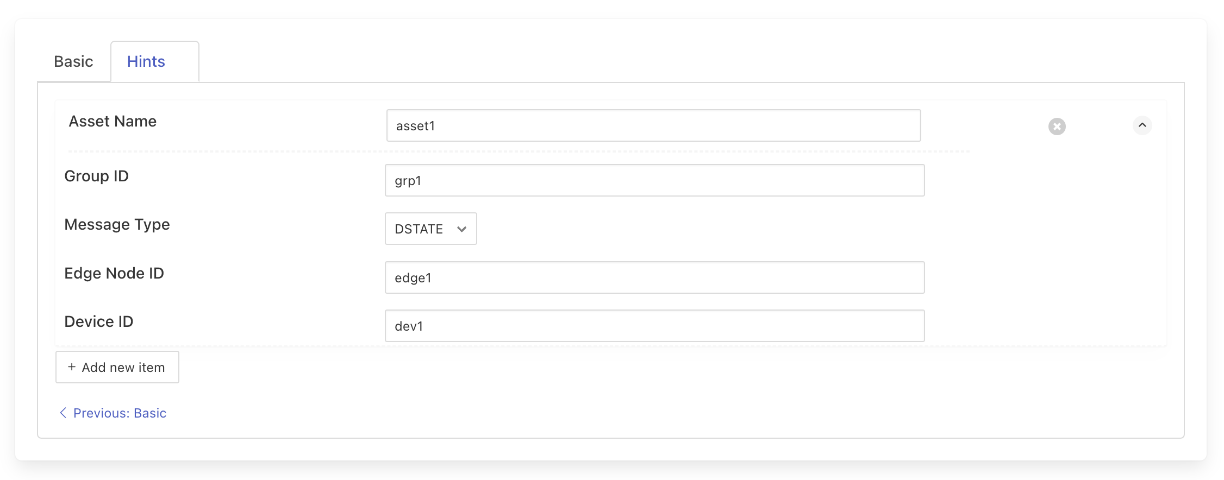Select the Hints tab
The image size is (1224, 480).
coord(145,61)
